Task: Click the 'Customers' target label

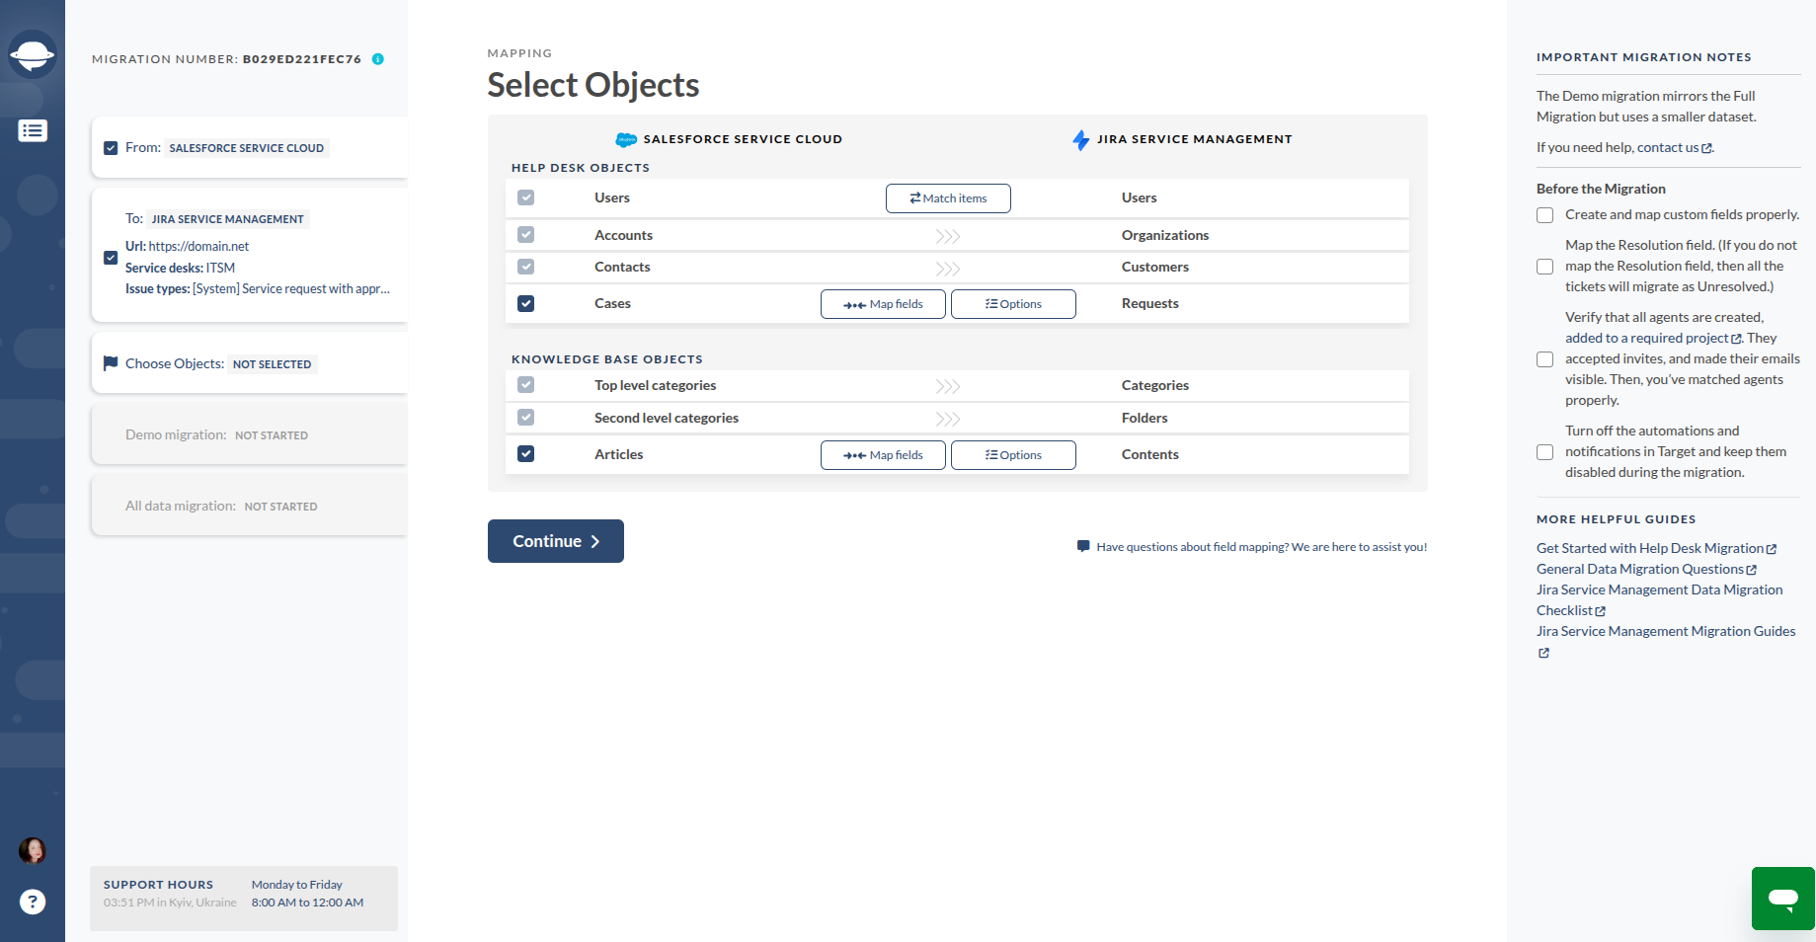Action: click(x=1155, y=267)
